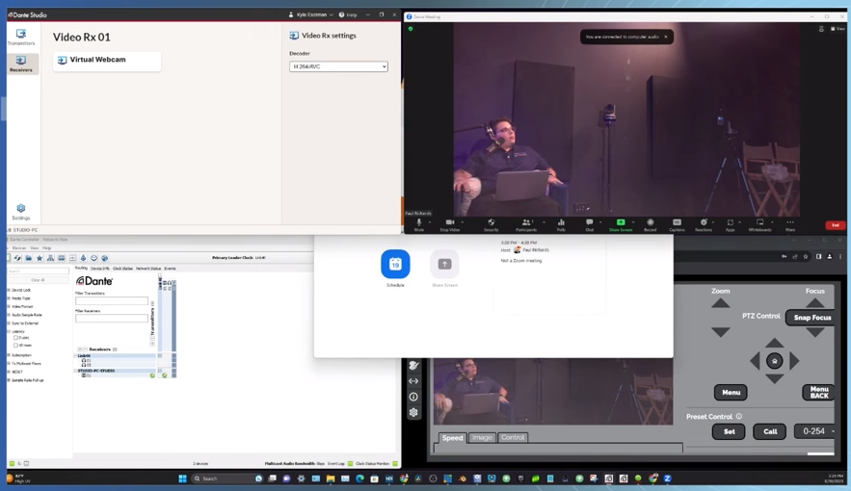Image resolution: width=851 pixels, height=491 pixels.
Task: Click Menu button in PTZ control
Action: (731, 393)
